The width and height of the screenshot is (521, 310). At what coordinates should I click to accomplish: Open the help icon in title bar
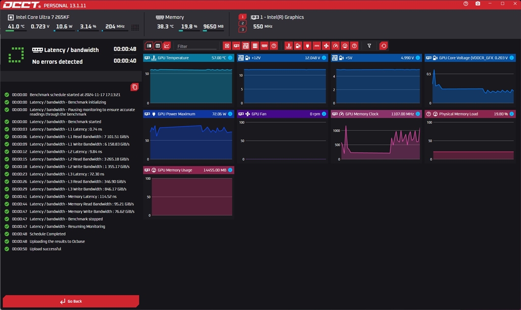coord(466,4)
